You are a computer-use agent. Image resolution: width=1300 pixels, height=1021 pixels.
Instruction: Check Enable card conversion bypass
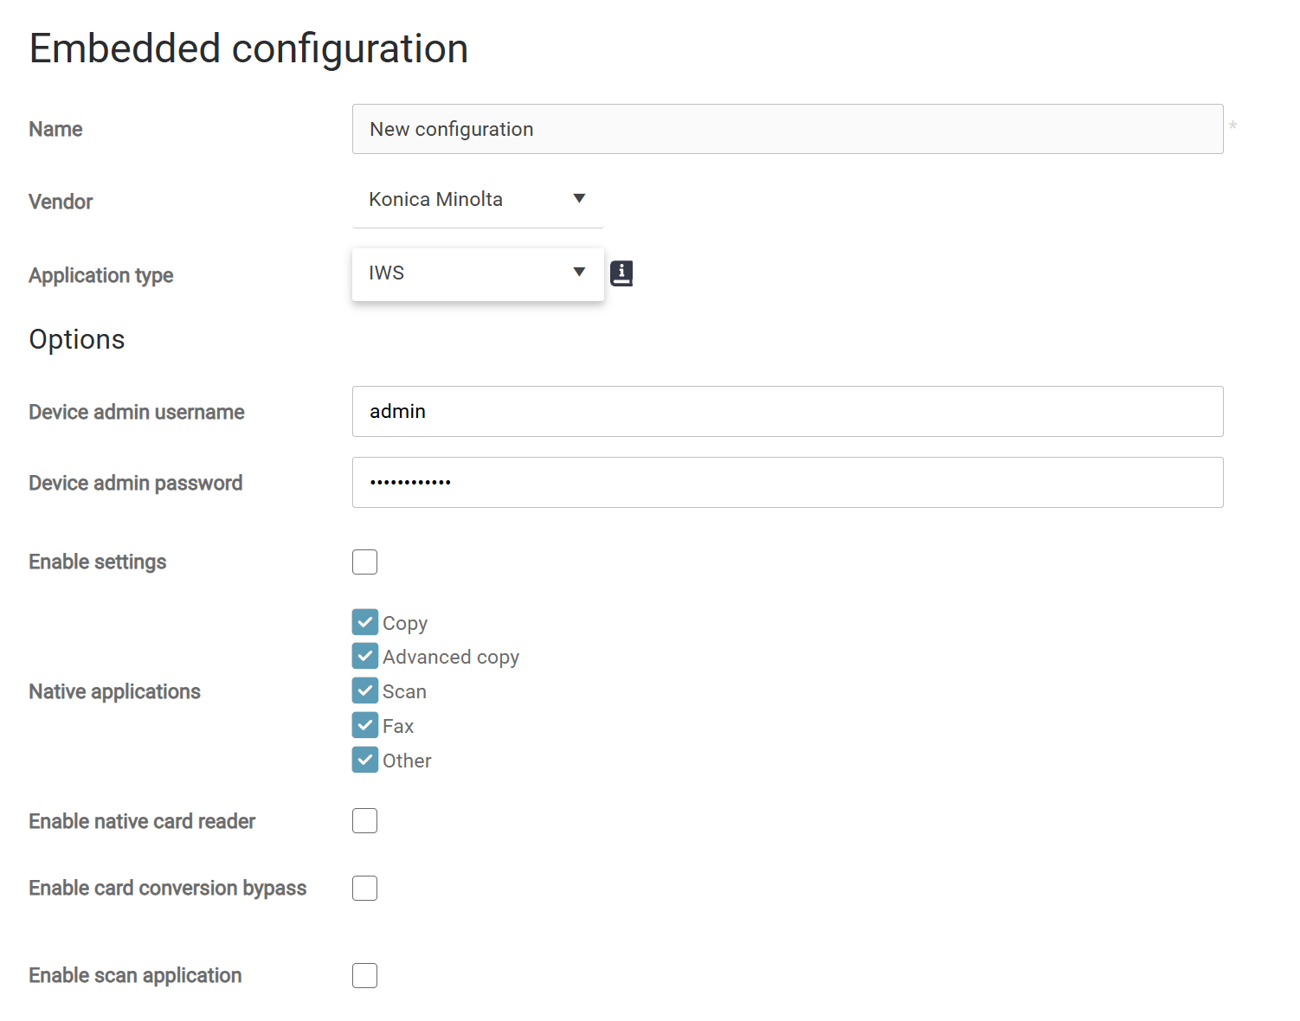364,888
